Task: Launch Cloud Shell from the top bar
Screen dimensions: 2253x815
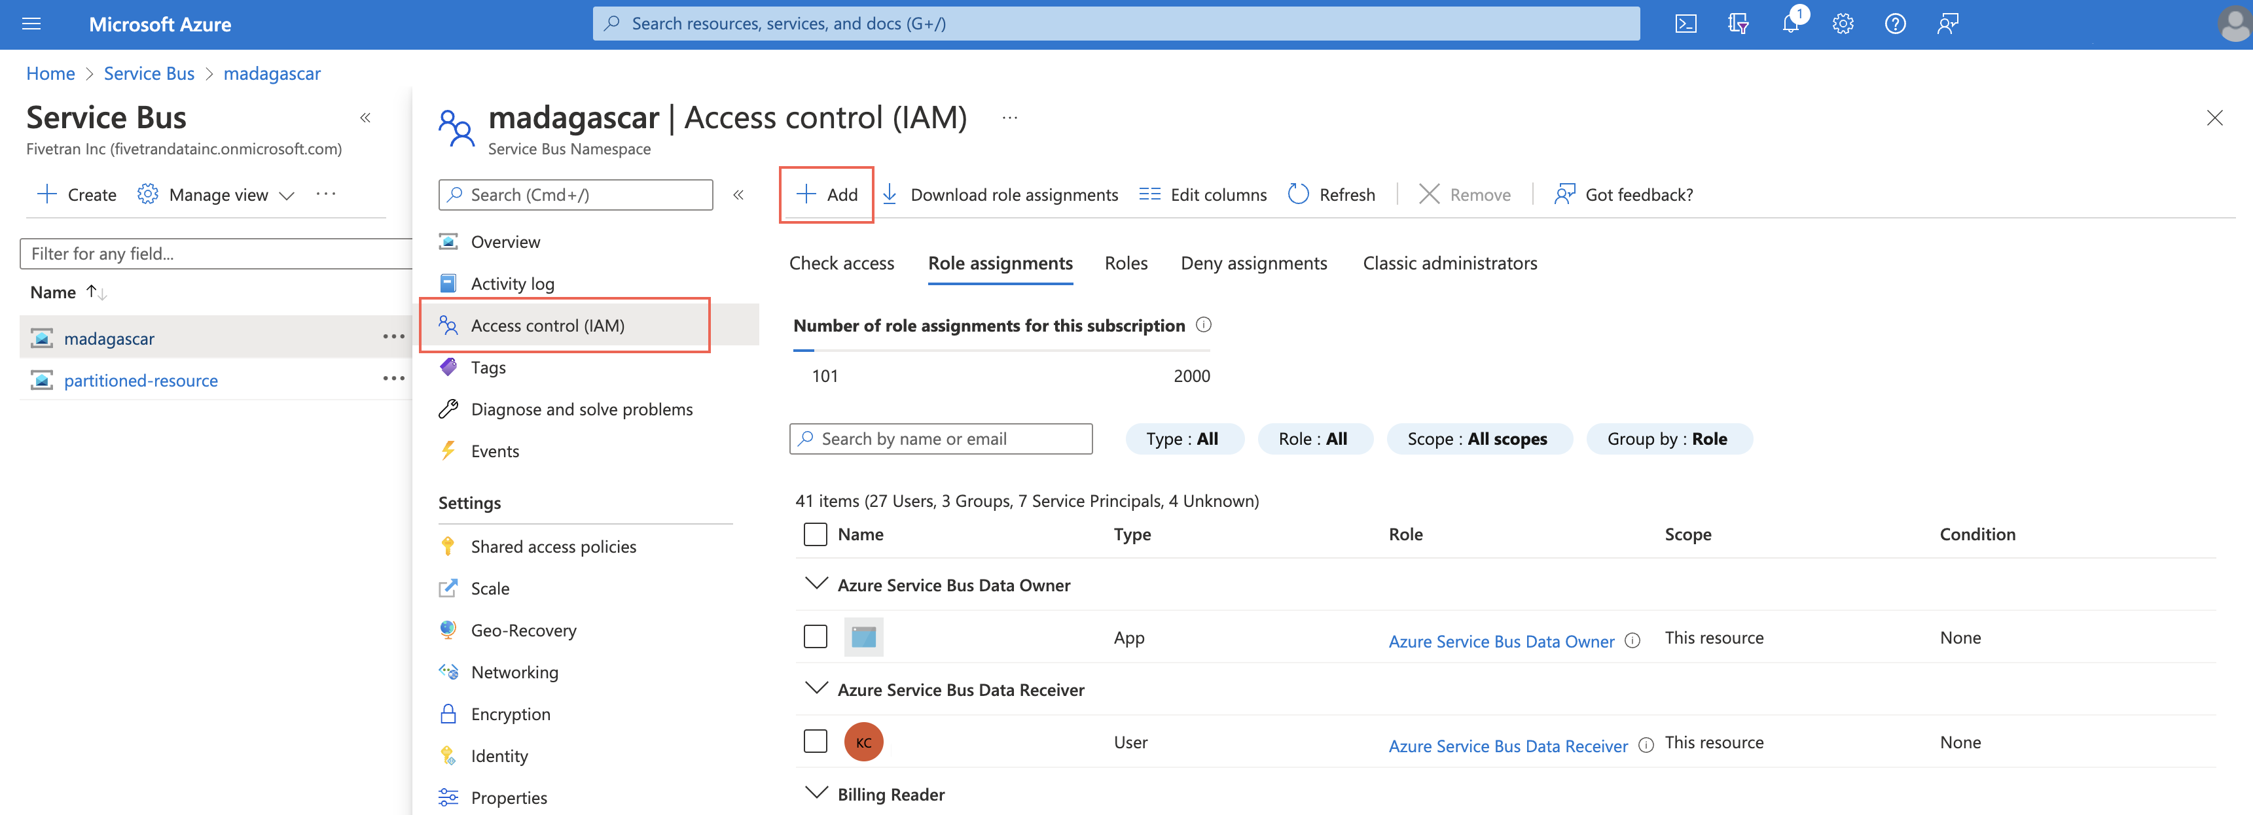Action: (1685, 24)
